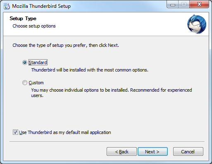The height and width of the screenshot is (164, 212).
Task: Uncheck the default mail application checkbox
Action: coord(15,132)
